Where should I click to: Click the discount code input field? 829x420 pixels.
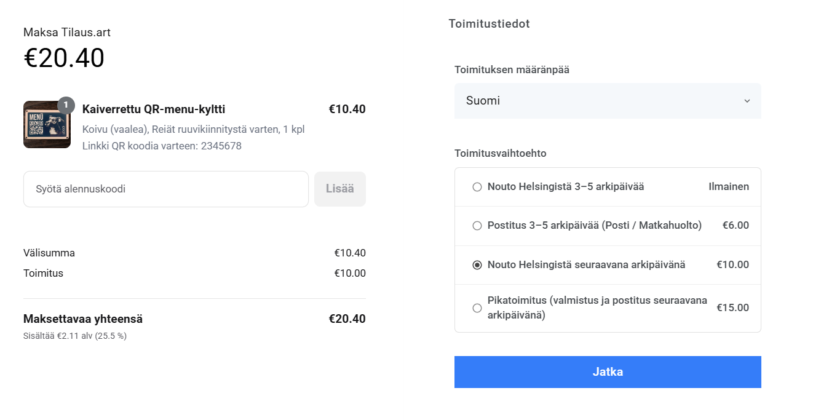click(166, 189)
